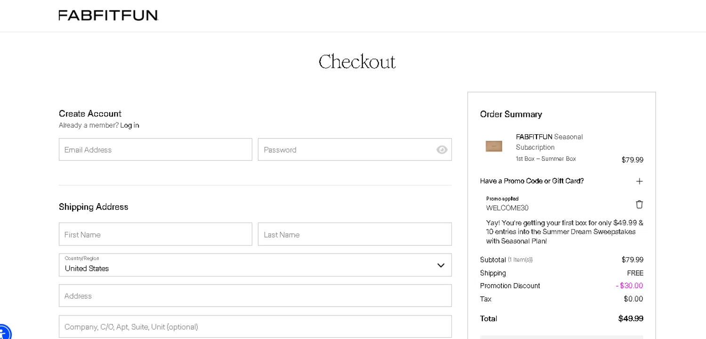The width and height of the screenshot is (706, 339).
Task: Click the Promotion Discount -$30.00 value
Action: coord(629,286)
